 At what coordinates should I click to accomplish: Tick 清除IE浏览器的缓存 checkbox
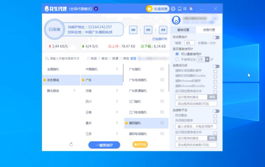[215, 72]
